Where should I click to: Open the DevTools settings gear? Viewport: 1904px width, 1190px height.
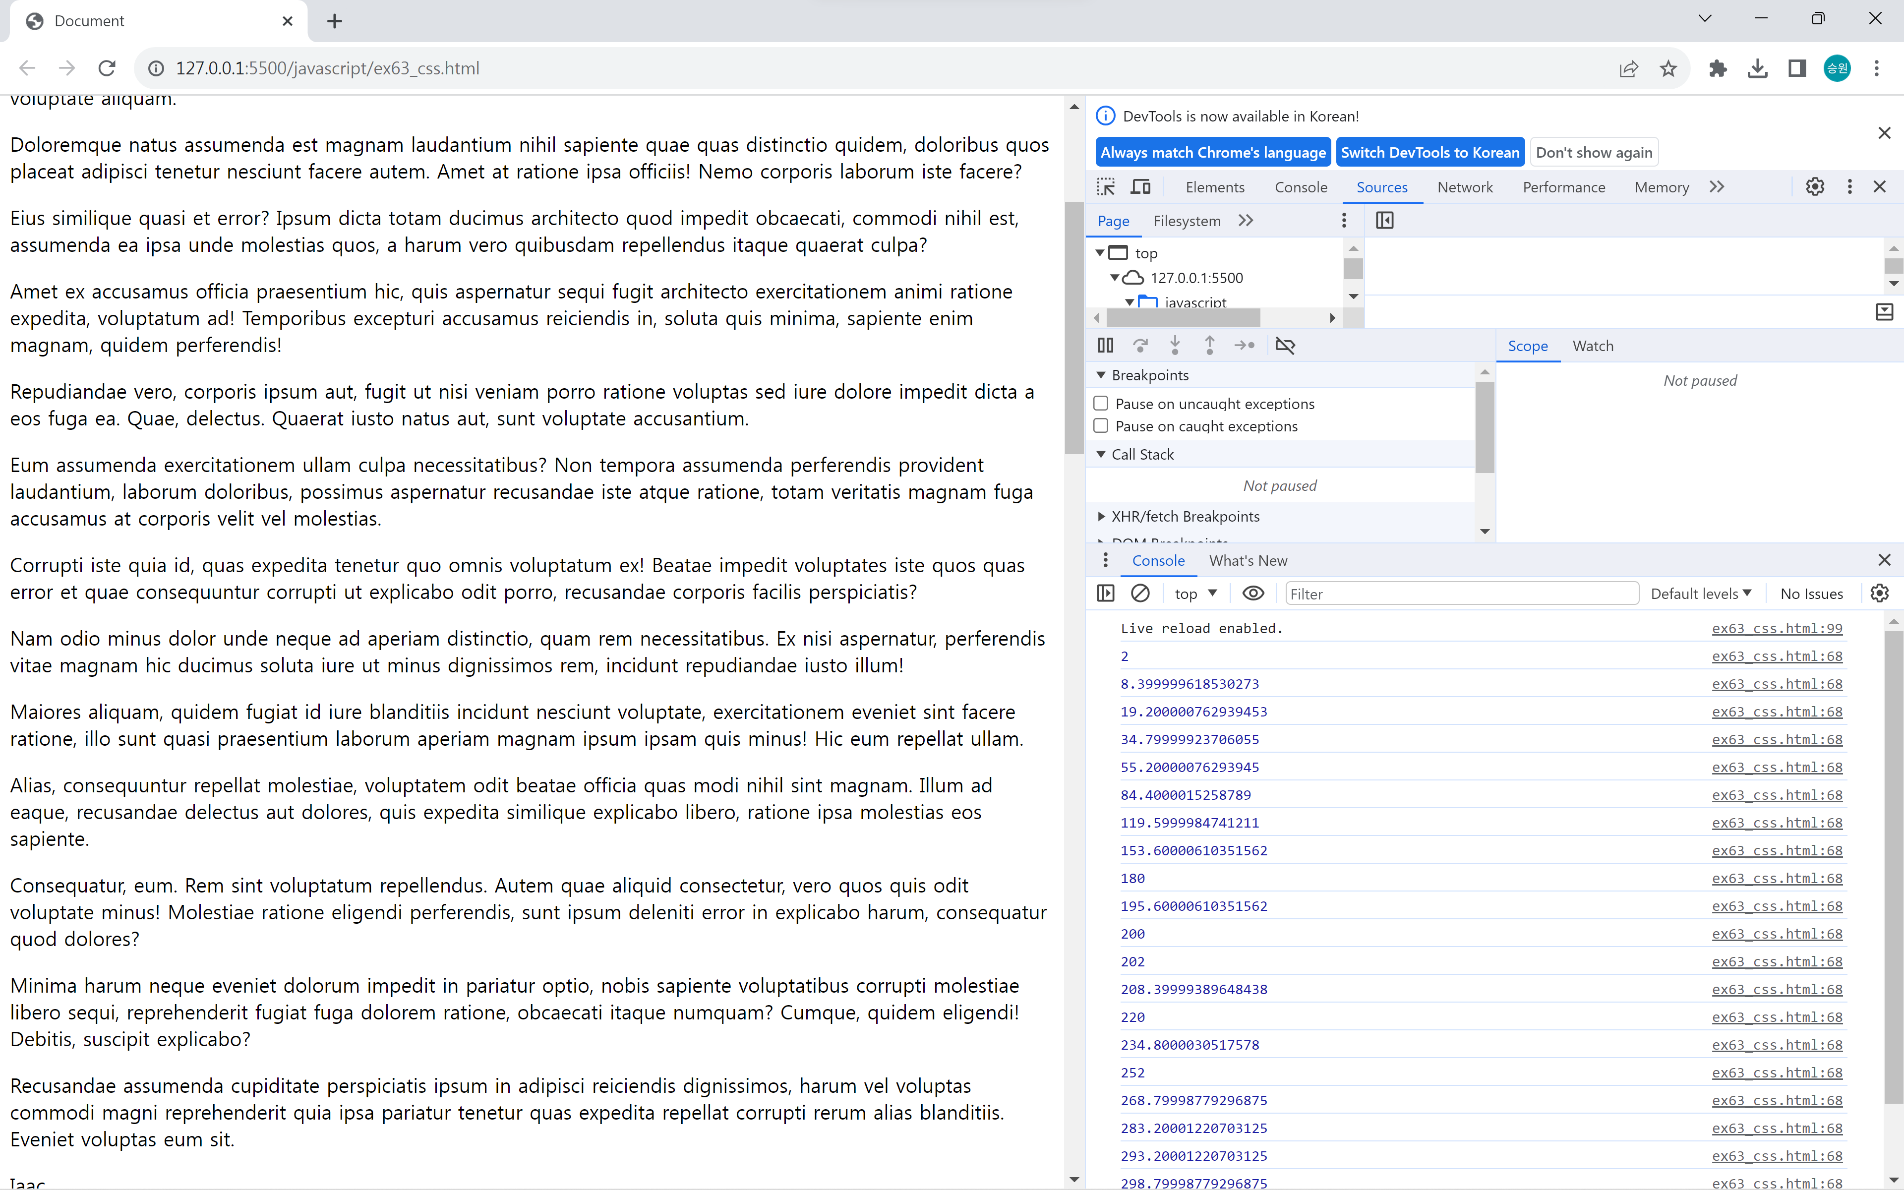[1814, 187]
